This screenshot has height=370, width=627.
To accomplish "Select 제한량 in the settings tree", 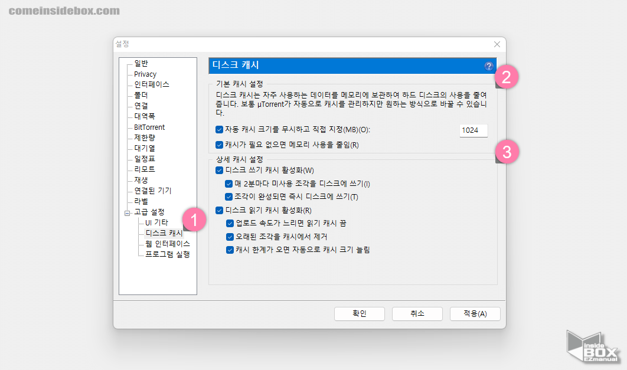I will tap(145, 137).
